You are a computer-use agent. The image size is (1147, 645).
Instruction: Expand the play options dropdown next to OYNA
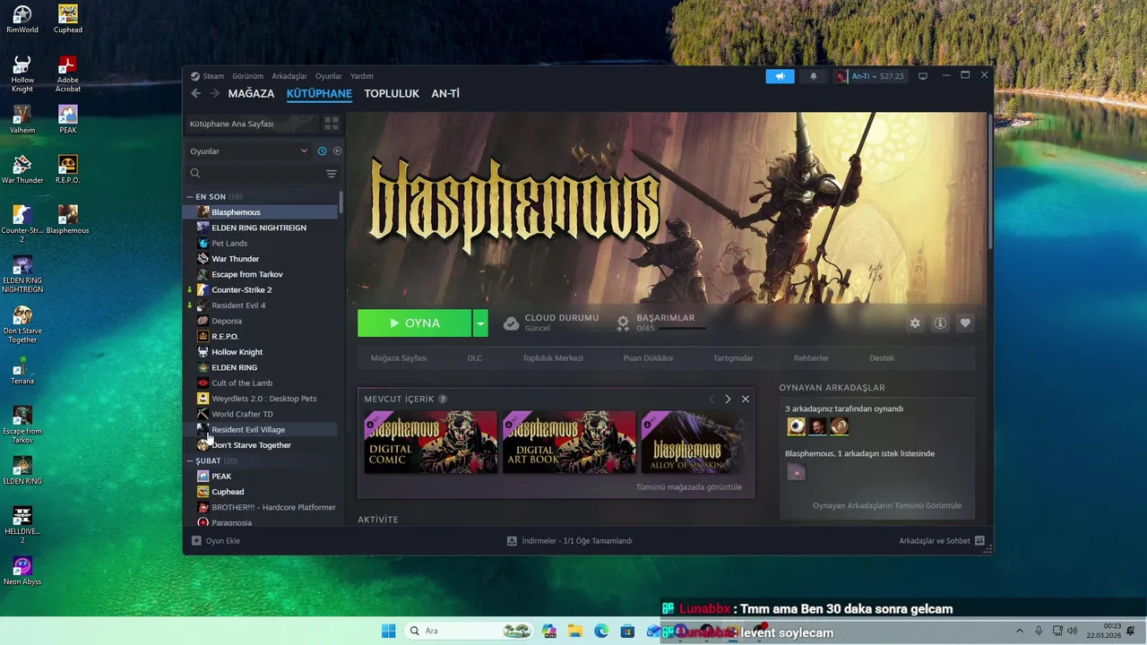480,323
